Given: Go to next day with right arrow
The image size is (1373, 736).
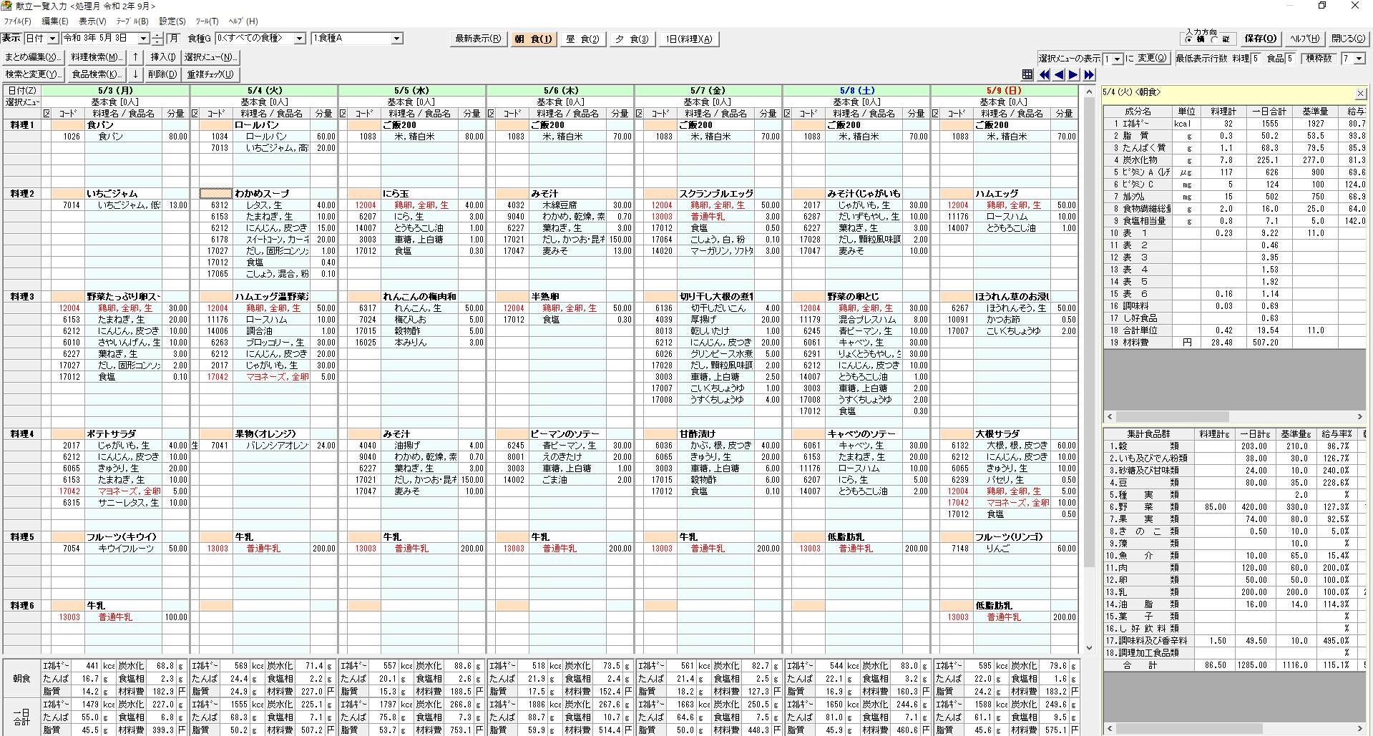Looking at the screenshot, I should click(x=1073, y=74).
